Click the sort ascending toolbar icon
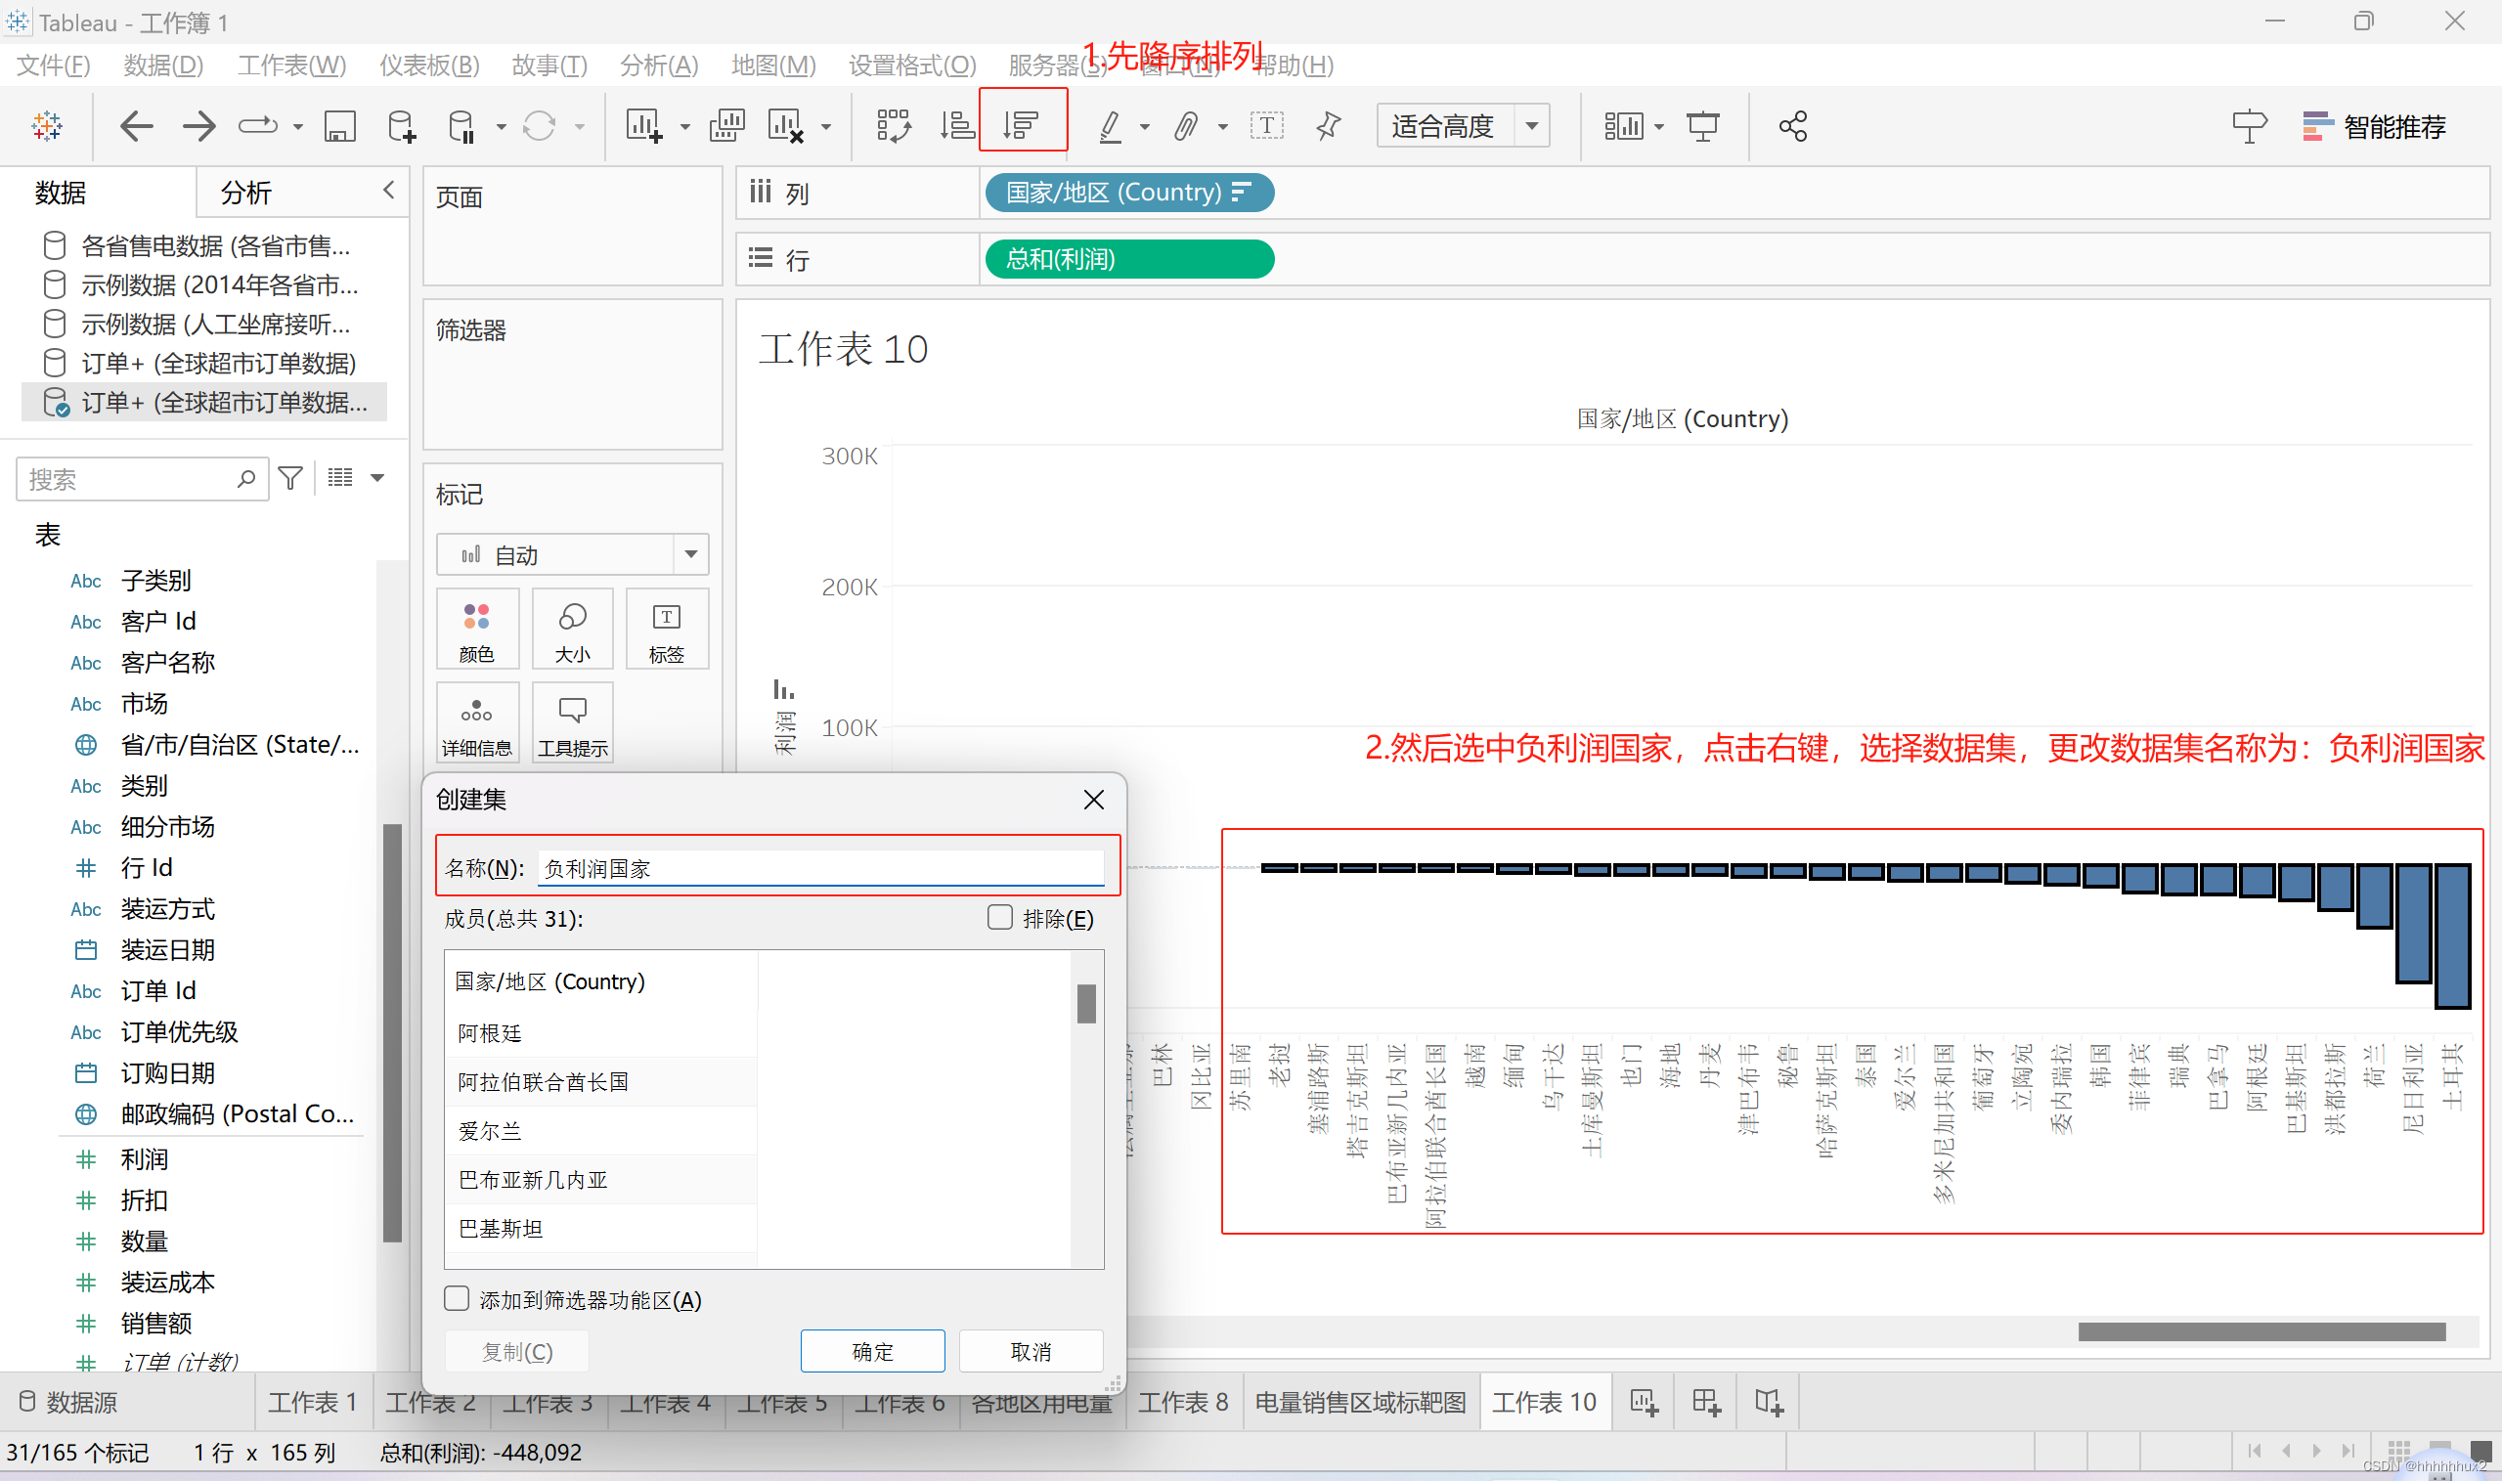Screen dimensions: 2502x1481 [956, 126]
